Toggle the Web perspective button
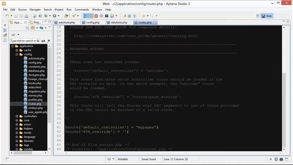This screenshot has width=293, height=165. [x=267, y=16]
